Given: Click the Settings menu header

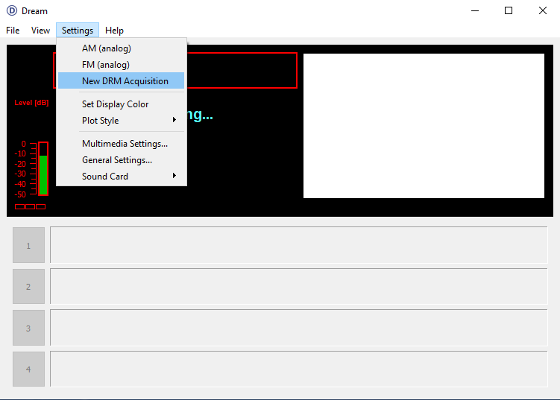Looking at the screenshot, I should pyautogui.click(x=78, y=31).
